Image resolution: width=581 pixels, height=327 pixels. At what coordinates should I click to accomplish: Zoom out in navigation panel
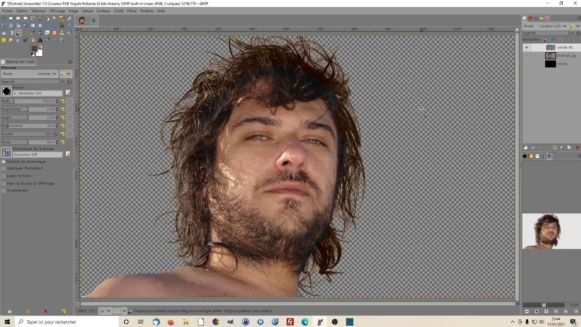(x=527, y=312)
